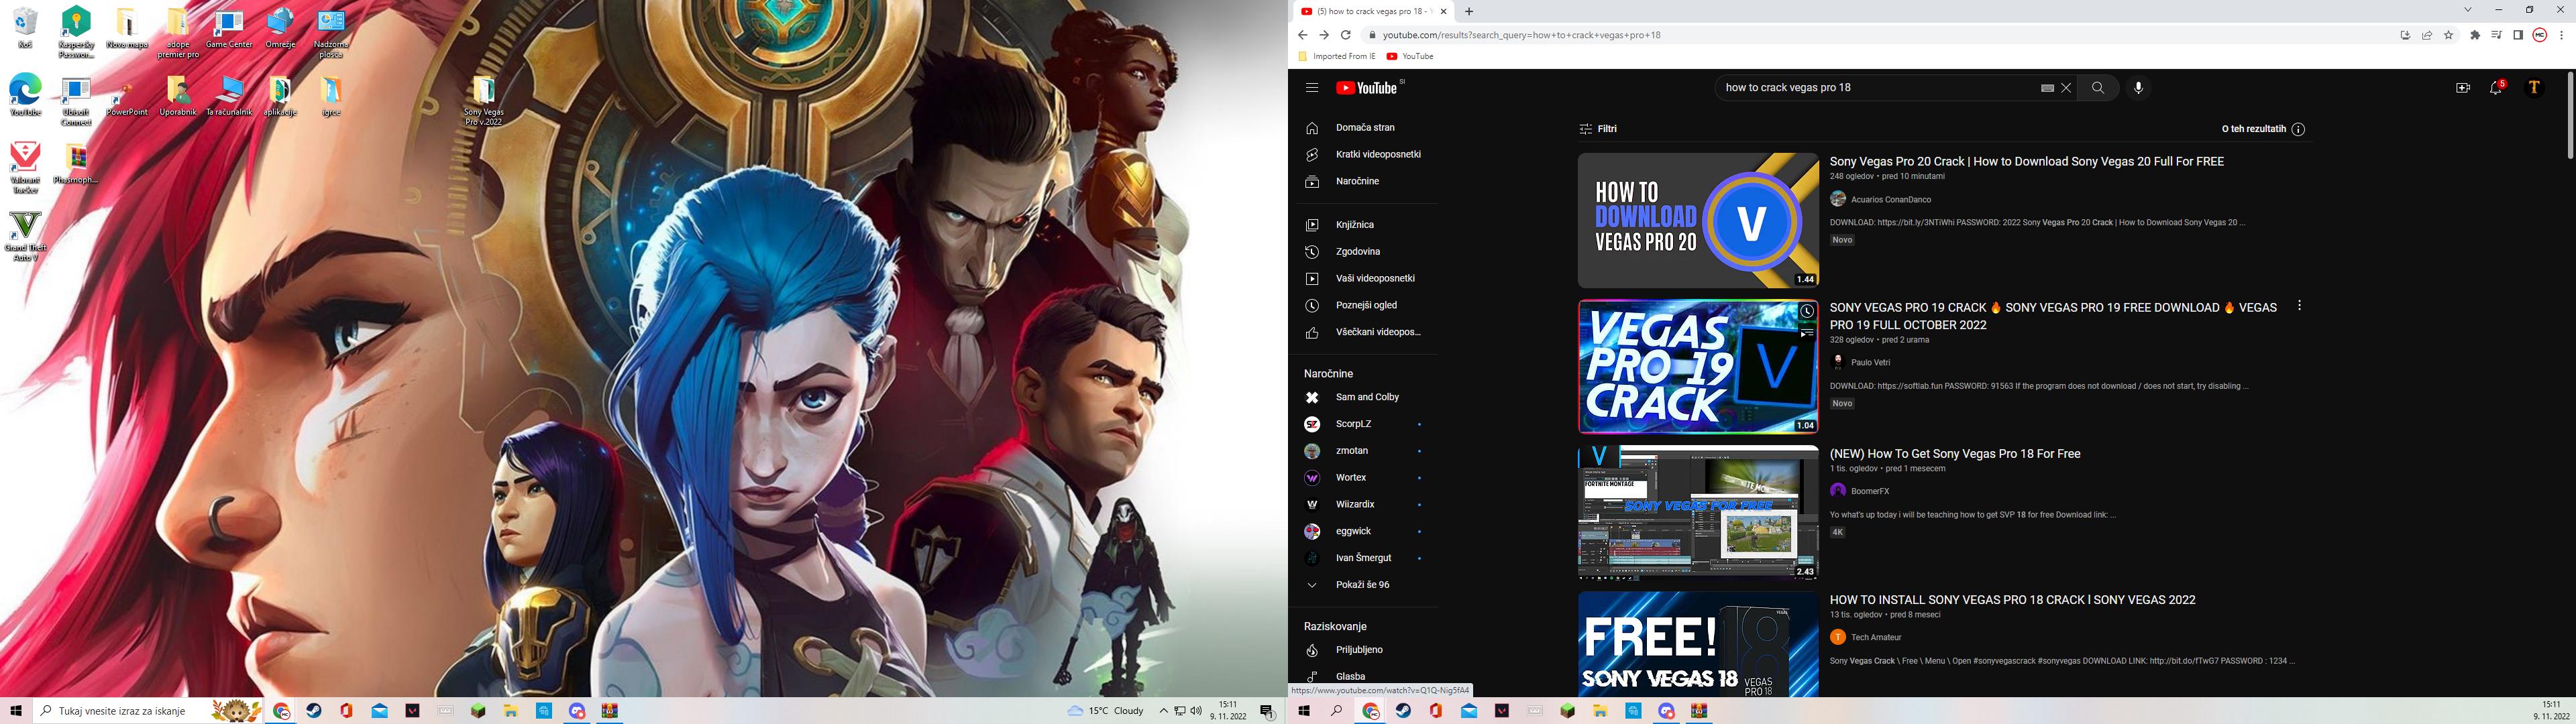Open the Sam and Colby subscription

tap(1366, 397)
